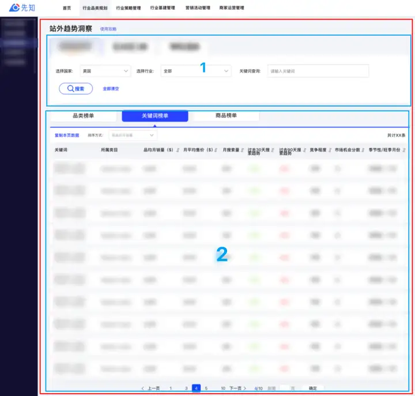Click 复制本页数据 link
The image size is (415, 396).
coord(67,135)
